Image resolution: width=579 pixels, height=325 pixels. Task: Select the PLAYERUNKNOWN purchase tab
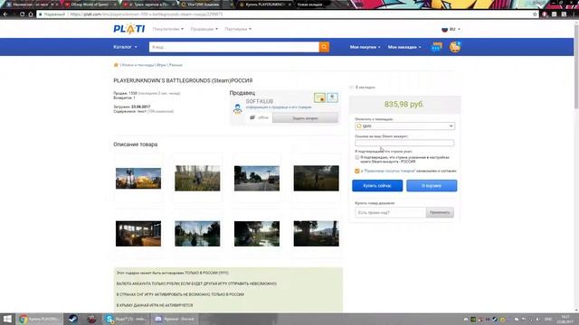(265, 5)
